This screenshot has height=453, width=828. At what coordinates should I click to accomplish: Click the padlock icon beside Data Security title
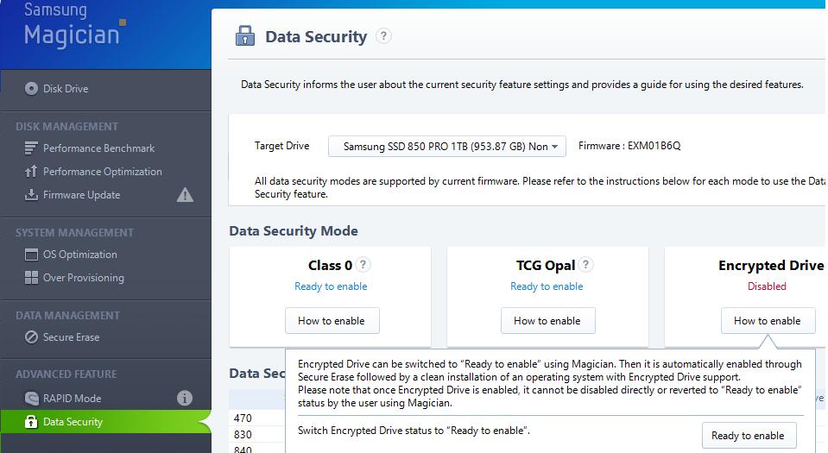pos(245,36)
